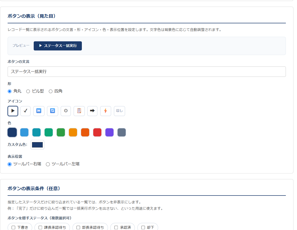Select the 四角 shape radio button

click(51, 91)
